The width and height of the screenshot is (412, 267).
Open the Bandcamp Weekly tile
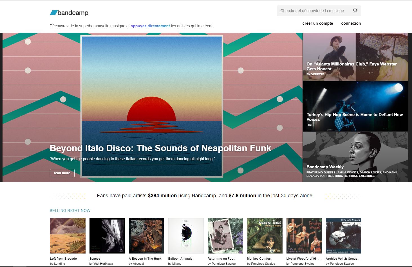(355, 157)
